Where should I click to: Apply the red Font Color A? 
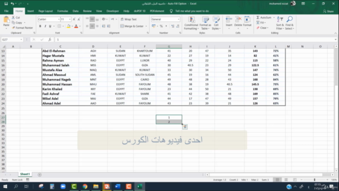(76, 26)
